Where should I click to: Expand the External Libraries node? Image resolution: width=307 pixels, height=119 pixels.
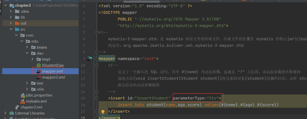point(6,113)
